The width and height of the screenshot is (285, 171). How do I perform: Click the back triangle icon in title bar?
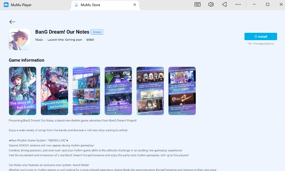tap(225, 4)
